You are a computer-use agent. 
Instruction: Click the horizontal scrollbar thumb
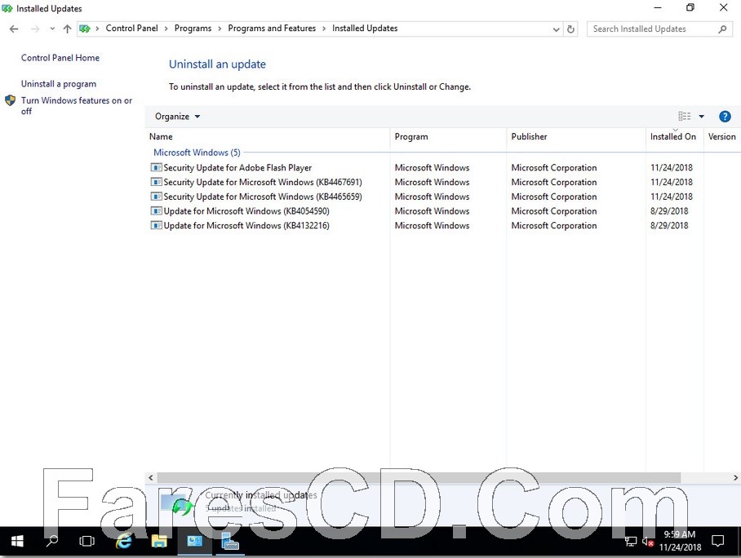pyautogui.click(x=419, y=478)
